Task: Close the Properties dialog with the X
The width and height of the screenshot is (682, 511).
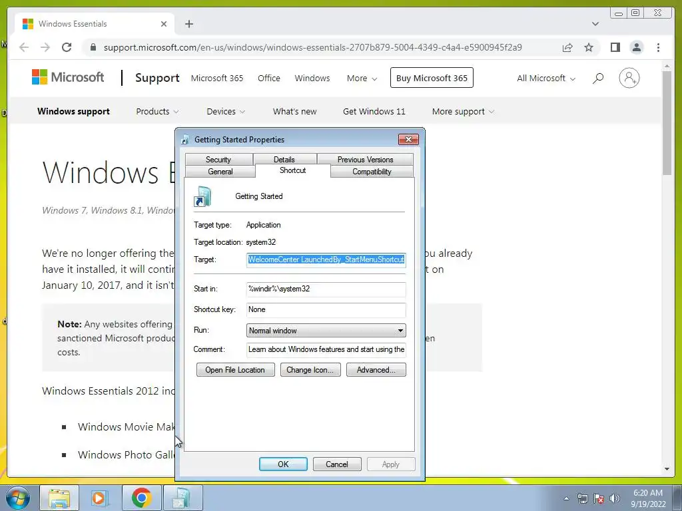Action: [x=408, y=139]
